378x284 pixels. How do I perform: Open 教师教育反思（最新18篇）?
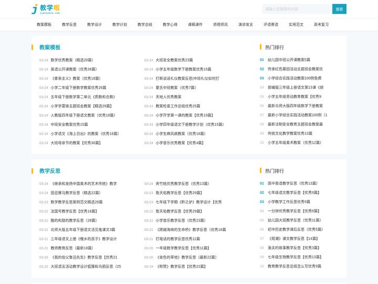tap(72, 248)
